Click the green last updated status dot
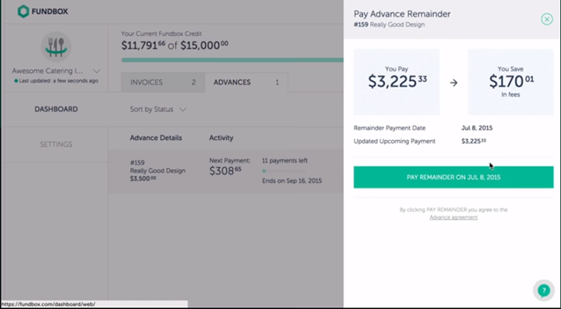The height and width of the screenshot is (309, 561). 16,81
